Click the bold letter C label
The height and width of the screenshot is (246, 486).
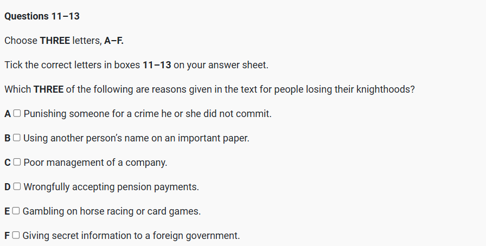tap(8, 163)
